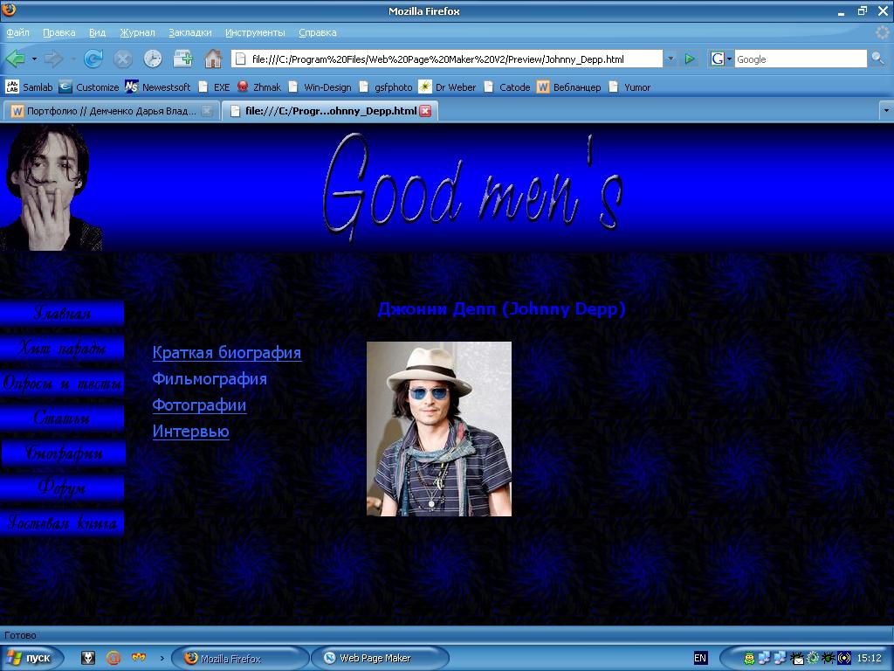The image size is (894, 671).
Task: Follow the Краткая биография link
Action: point(227,353)
